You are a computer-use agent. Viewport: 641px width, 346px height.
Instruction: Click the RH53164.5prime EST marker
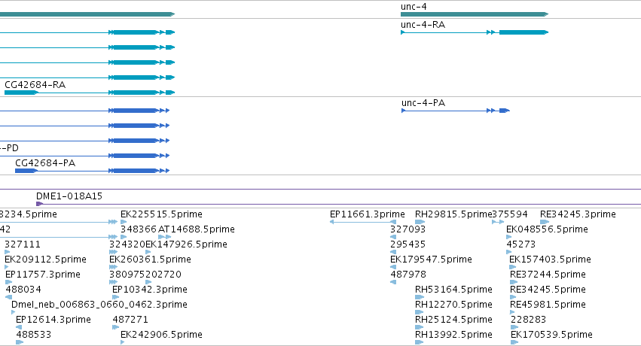coord(420,297)
